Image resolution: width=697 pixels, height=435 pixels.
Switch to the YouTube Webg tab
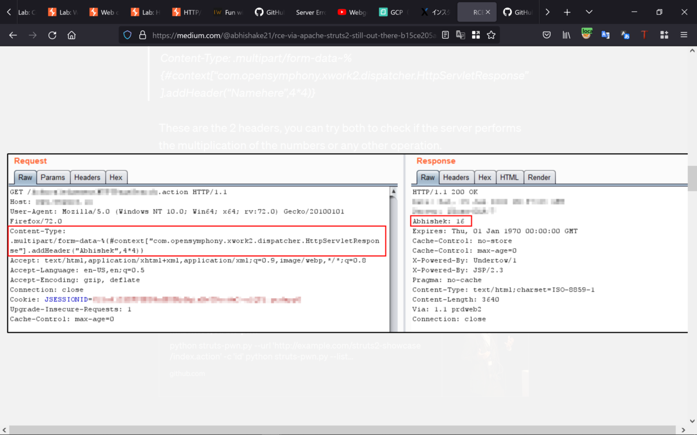coord(353,12)
